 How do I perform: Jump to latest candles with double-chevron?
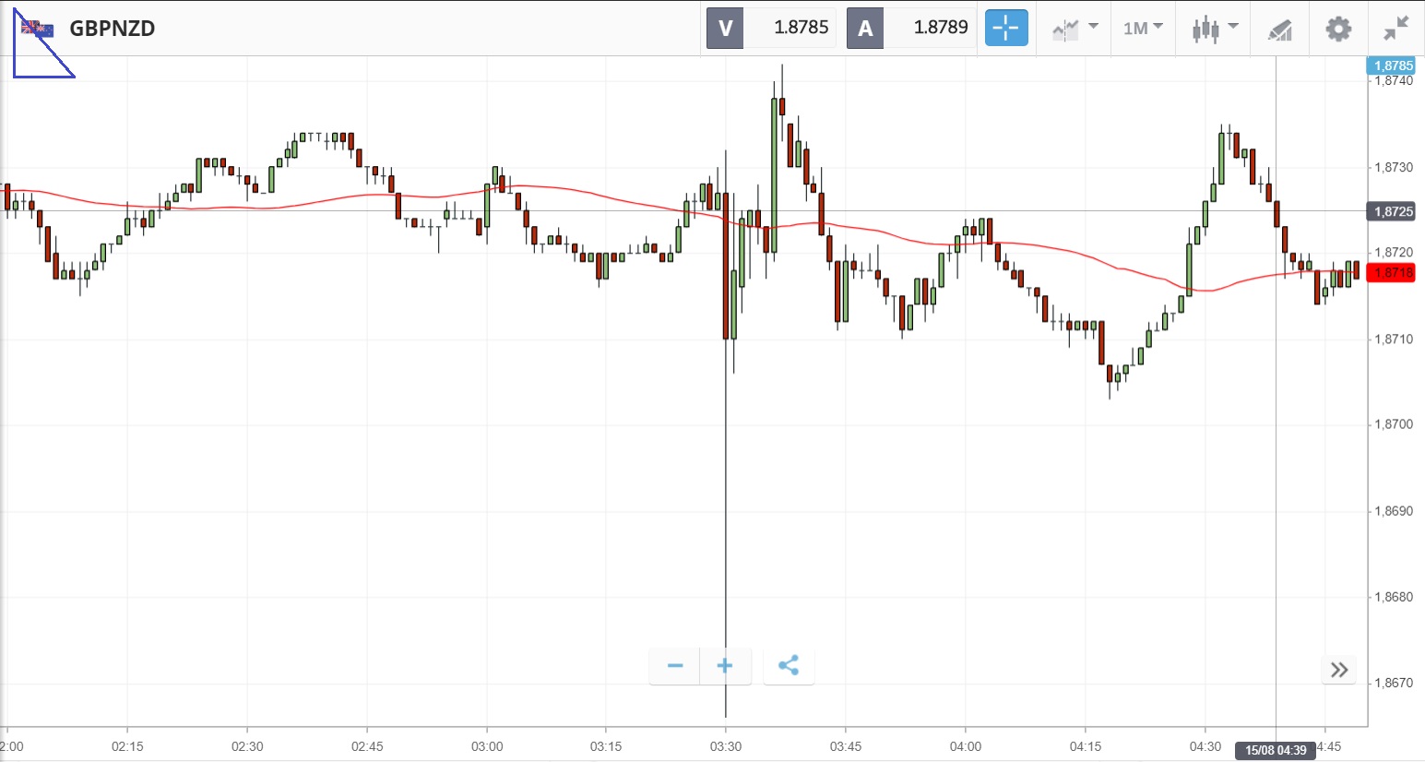[1339, 670]
